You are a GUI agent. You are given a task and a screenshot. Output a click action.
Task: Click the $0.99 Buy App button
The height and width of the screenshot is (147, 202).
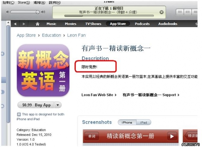point(36,105)
